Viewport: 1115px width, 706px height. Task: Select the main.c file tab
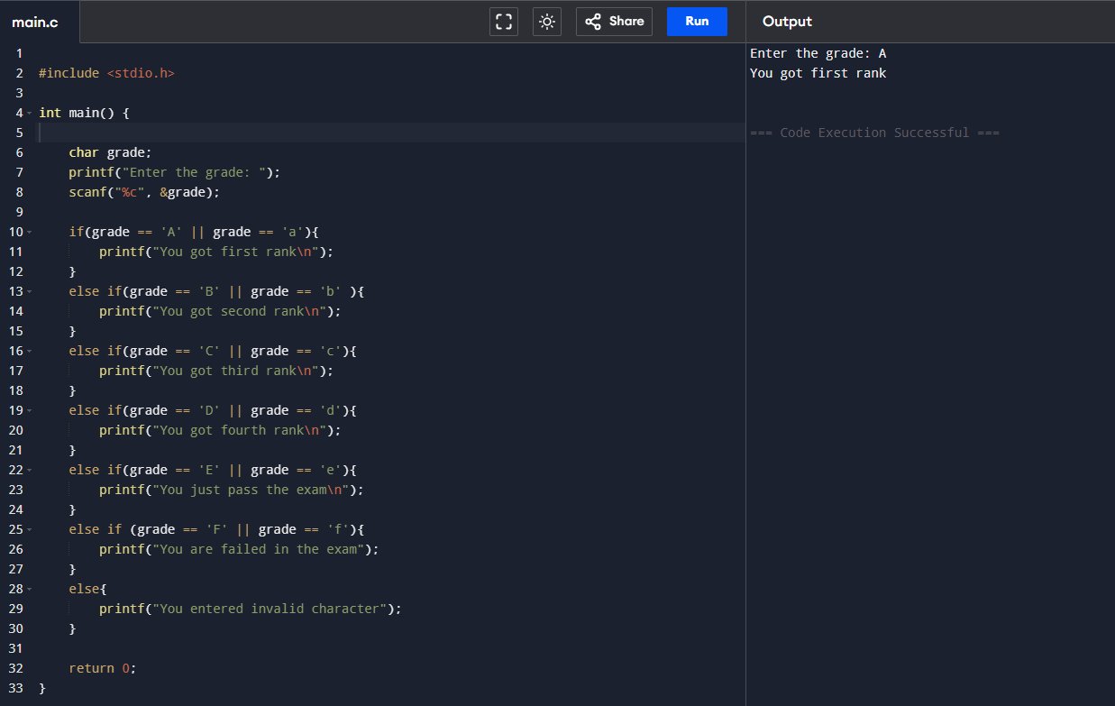[x=35, y=22]
